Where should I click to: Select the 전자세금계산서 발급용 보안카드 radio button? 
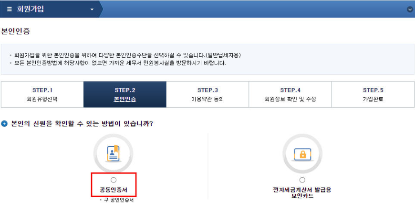coord(302,180)
